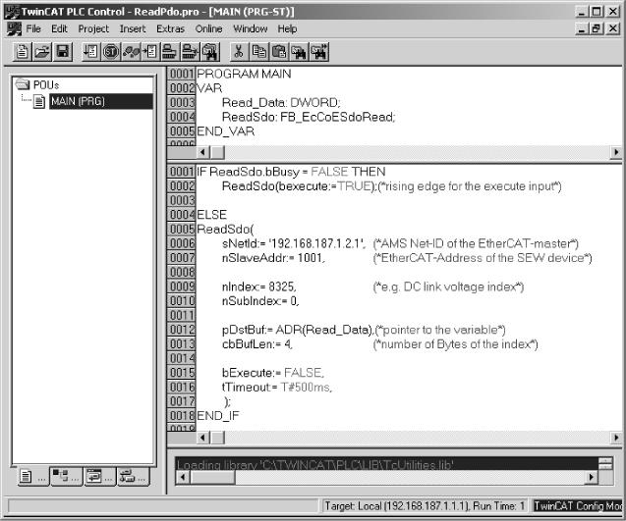Click the 'PROGRAM MAIN' declaration line
Screen dimensions: 626x521
(244, 74)
